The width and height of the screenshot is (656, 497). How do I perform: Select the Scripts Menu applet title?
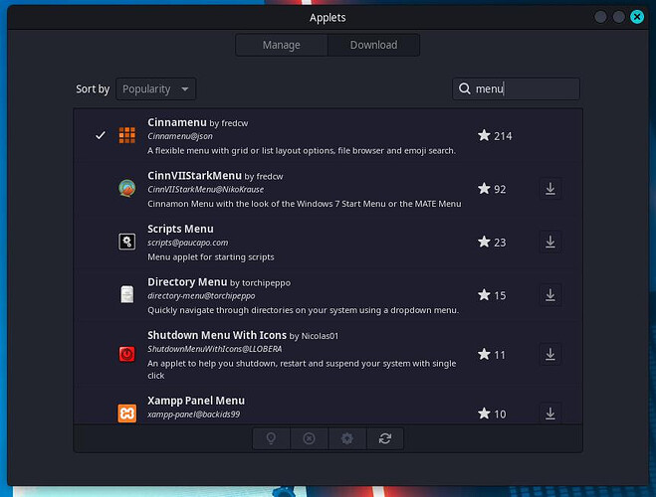pos(180,229)
